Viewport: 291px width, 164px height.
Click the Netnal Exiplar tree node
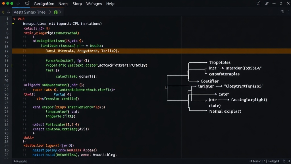coord(225,111)
